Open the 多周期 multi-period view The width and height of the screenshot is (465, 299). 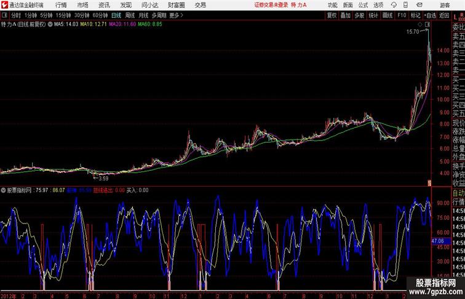pos(159,15)
